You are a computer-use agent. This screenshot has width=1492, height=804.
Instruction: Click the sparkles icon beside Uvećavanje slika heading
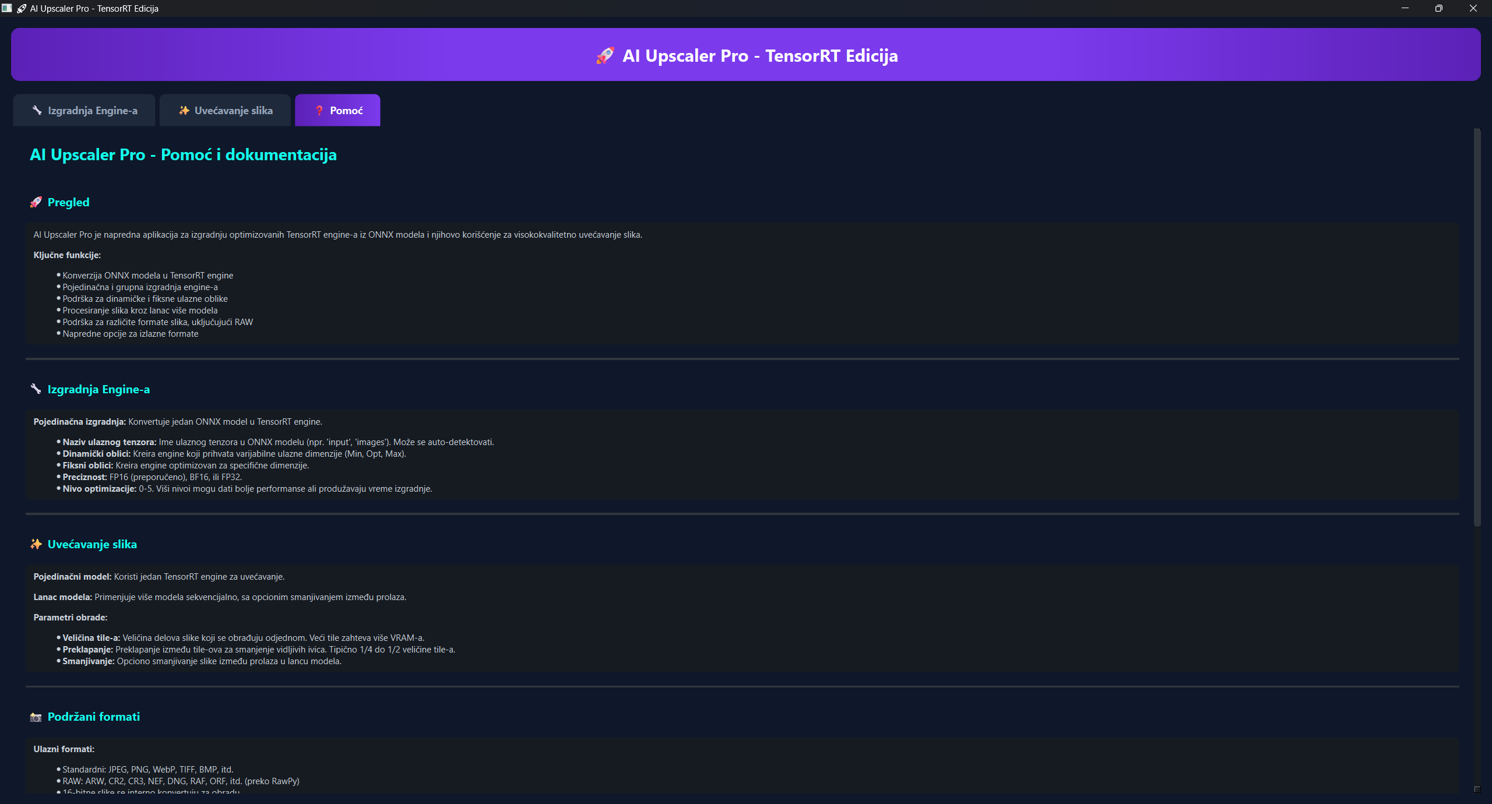point(36,544)
